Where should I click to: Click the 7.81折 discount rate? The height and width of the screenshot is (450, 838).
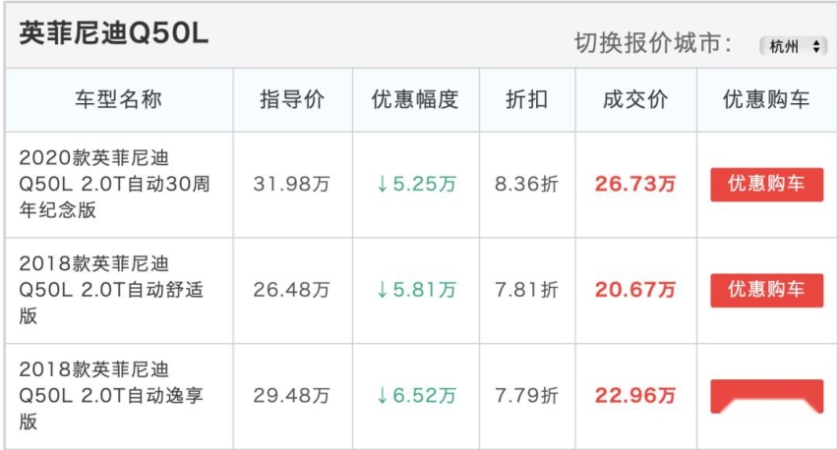click(x=526, y=290)
